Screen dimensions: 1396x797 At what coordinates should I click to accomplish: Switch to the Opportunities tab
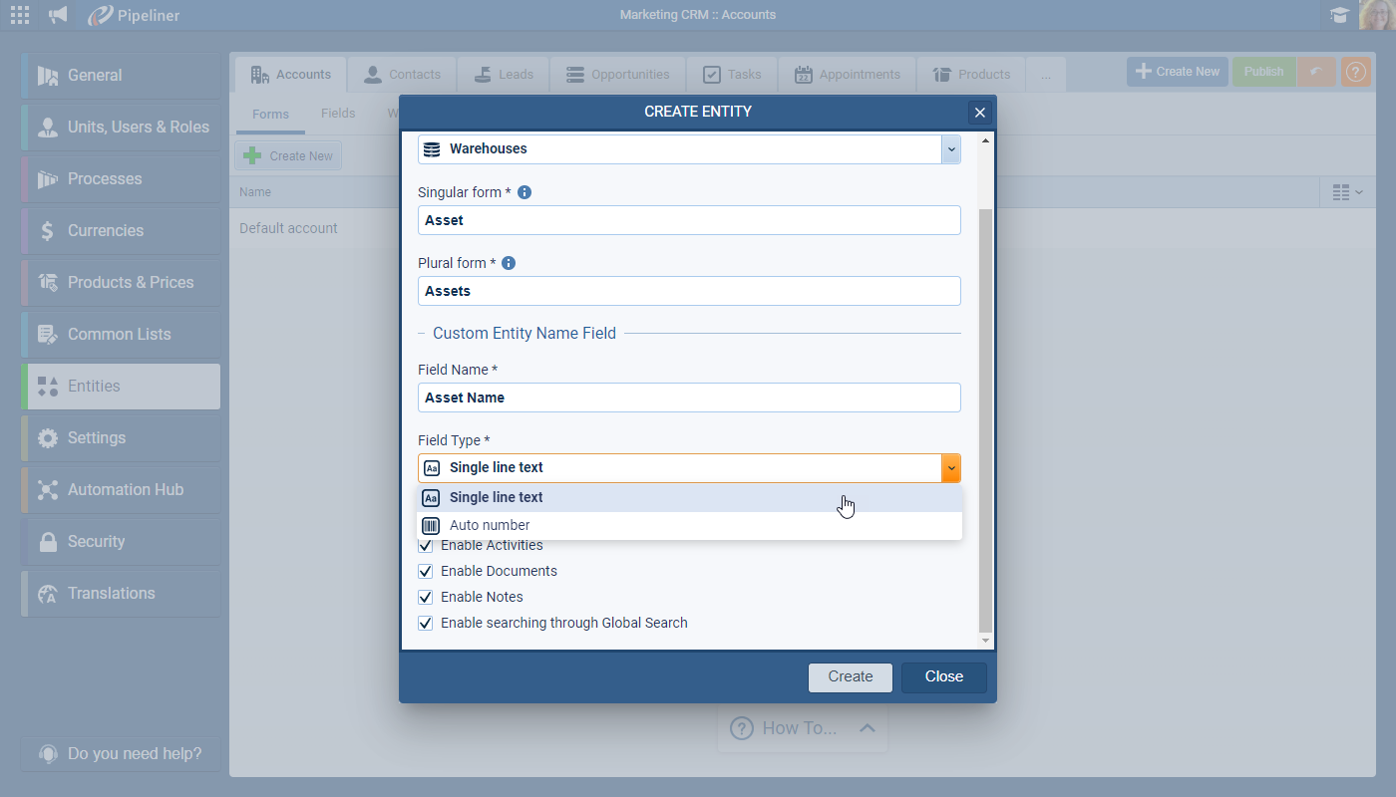(x=618, y=75)
